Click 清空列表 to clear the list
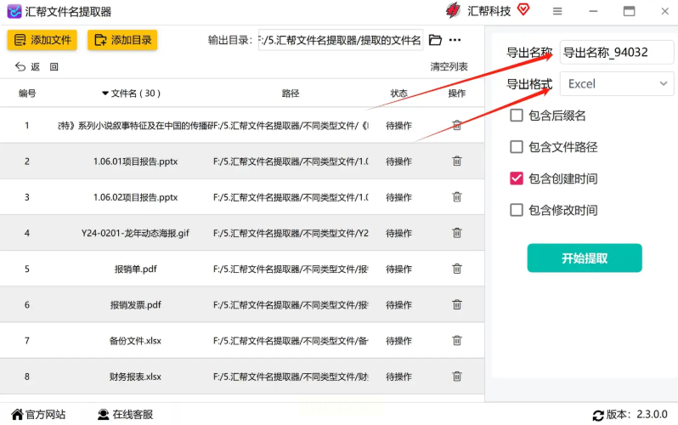Viewport: 678px width, 425px height. point(449,66)
